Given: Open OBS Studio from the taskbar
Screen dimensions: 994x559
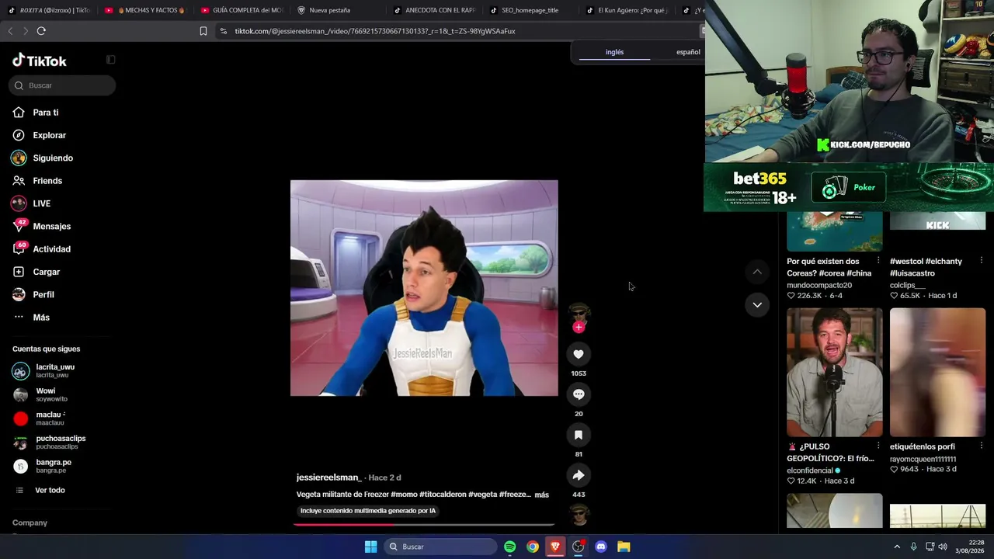Looking at the screenshot, I should [x=579, y=547].
